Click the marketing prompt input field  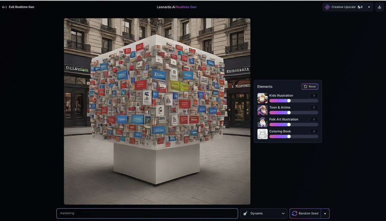point(147,213)
